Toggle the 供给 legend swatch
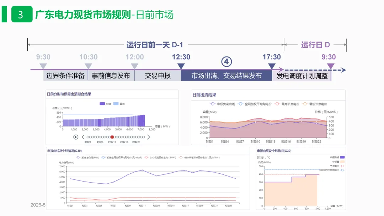The height and width of the screenshot is (216, 384). point(102,104)
